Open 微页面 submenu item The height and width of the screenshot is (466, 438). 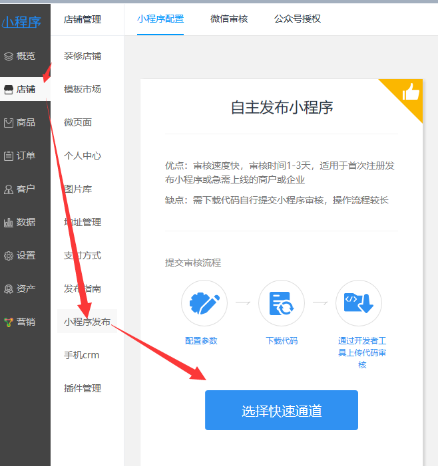(x=78, y=123)
